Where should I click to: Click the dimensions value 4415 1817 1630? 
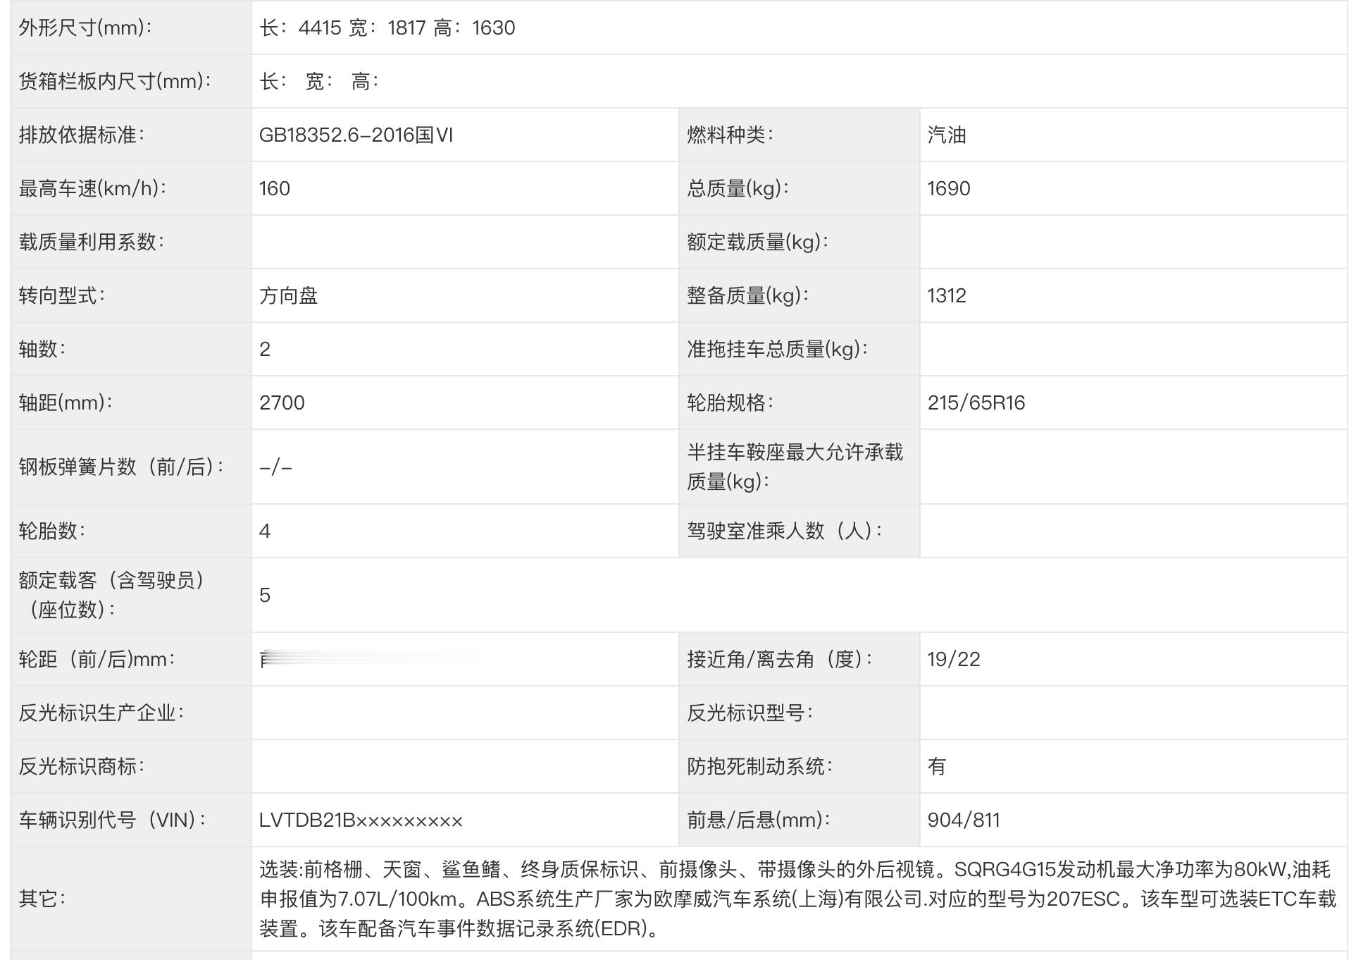coord(387,28)
